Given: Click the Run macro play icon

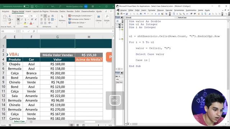Looking at the screenshot, I should 152,14.
